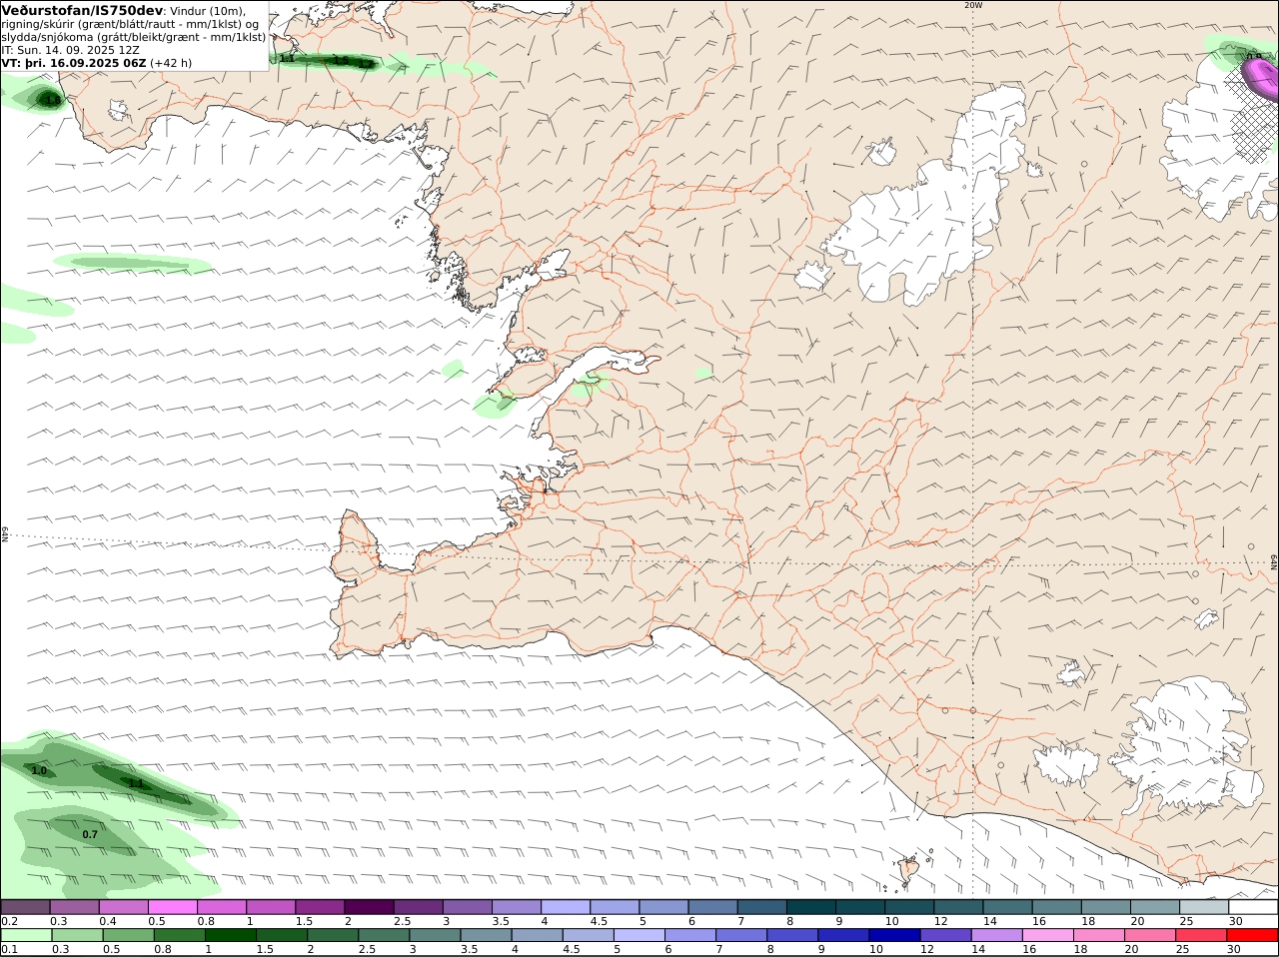Click the 20 grey-teal sleet/snow scale swatch
The image size is (1279, 957).
1156,907
